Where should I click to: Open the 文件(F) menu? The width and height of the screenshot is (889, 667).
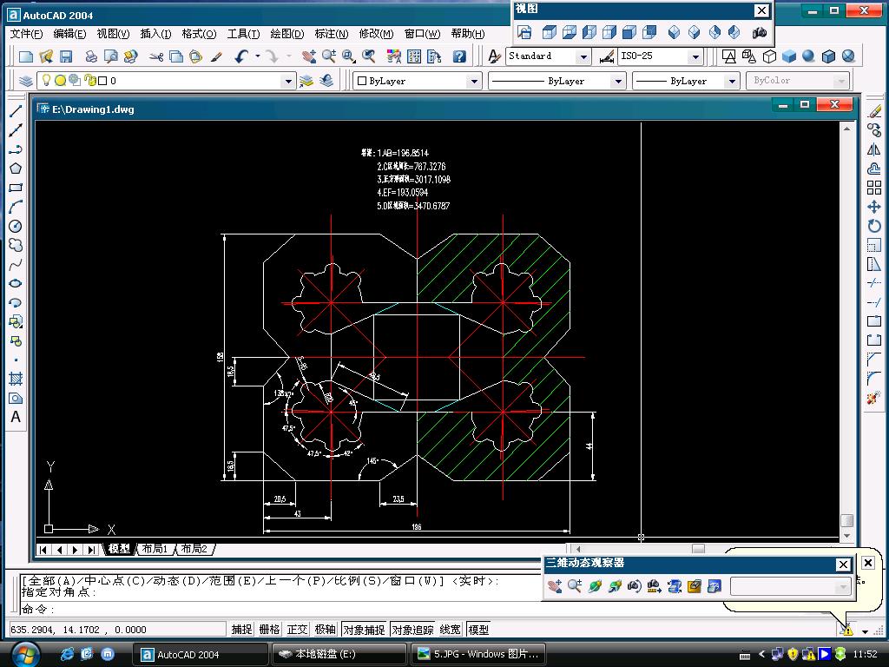tap(27, 34)
